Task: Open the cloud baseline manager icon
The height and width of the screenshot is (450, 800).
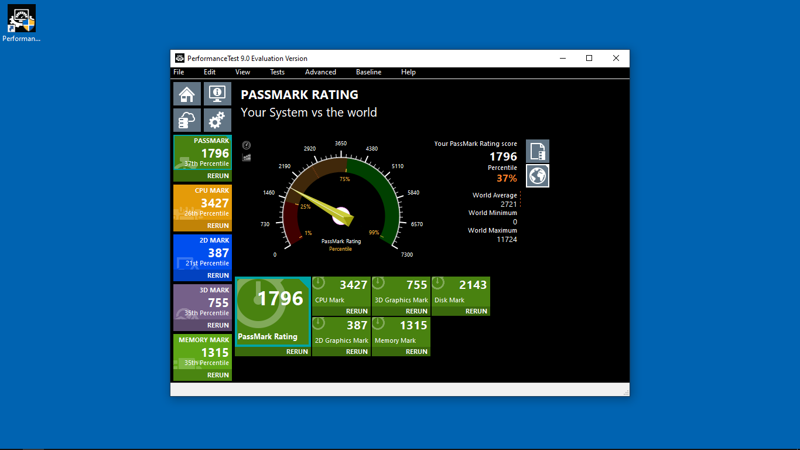Action: (187, 120)
